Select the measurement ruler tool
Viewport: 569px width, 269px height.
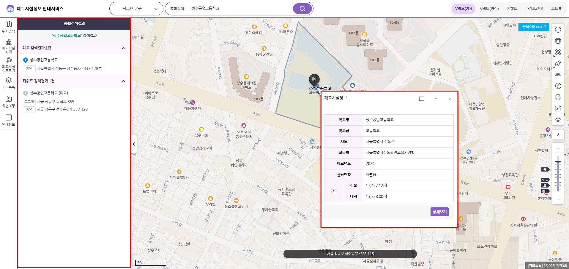coord(558,52)
